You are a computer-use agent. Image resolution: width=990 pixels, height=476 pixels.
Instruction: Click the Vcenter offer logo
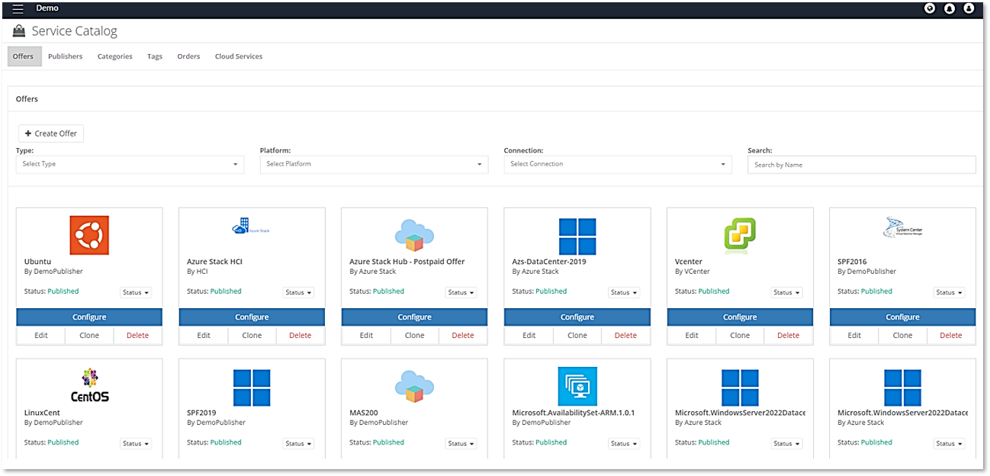740,235
